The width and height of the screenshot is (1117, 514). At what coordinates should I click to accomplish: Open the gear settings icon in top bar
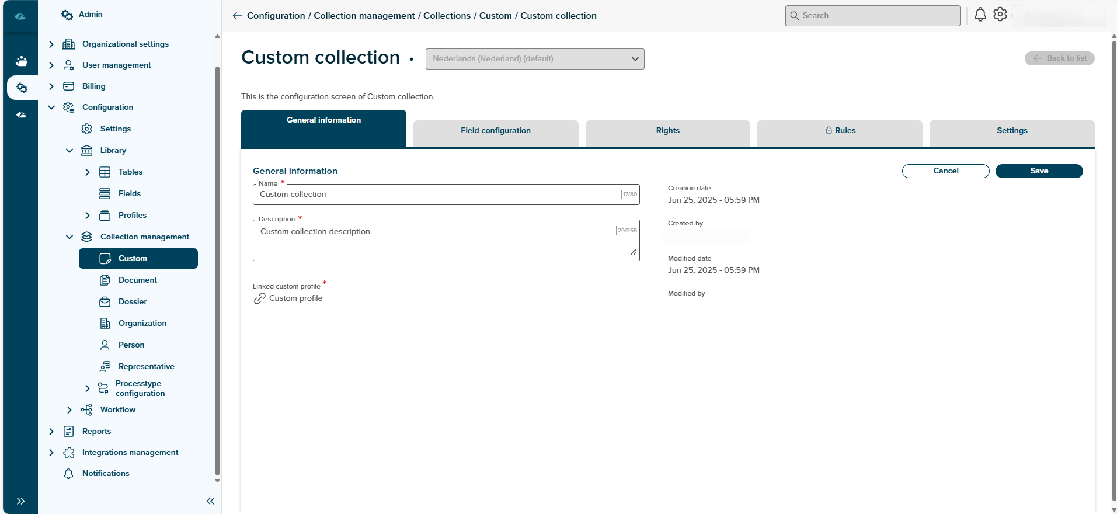coord(1000,15)
